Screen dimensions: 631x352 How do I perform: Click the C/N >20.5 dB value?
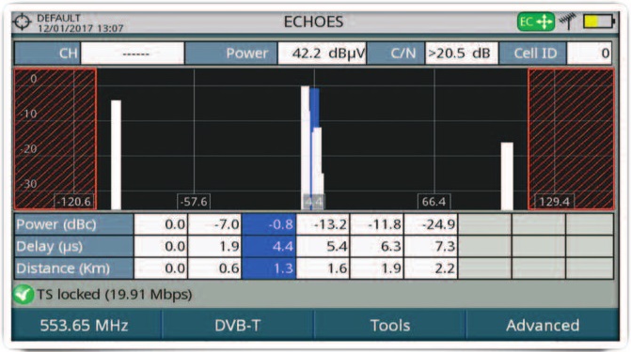click(x=461, y=54)
